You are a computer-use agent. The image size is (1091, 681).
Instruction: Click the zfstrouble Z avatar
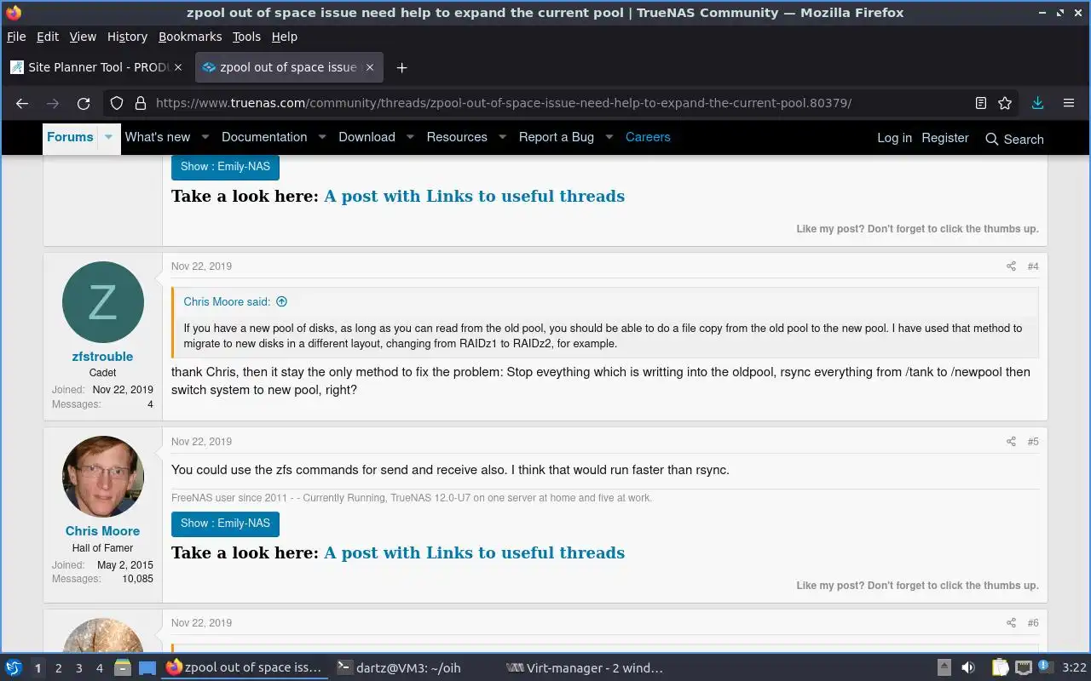(x=103, y=302)
